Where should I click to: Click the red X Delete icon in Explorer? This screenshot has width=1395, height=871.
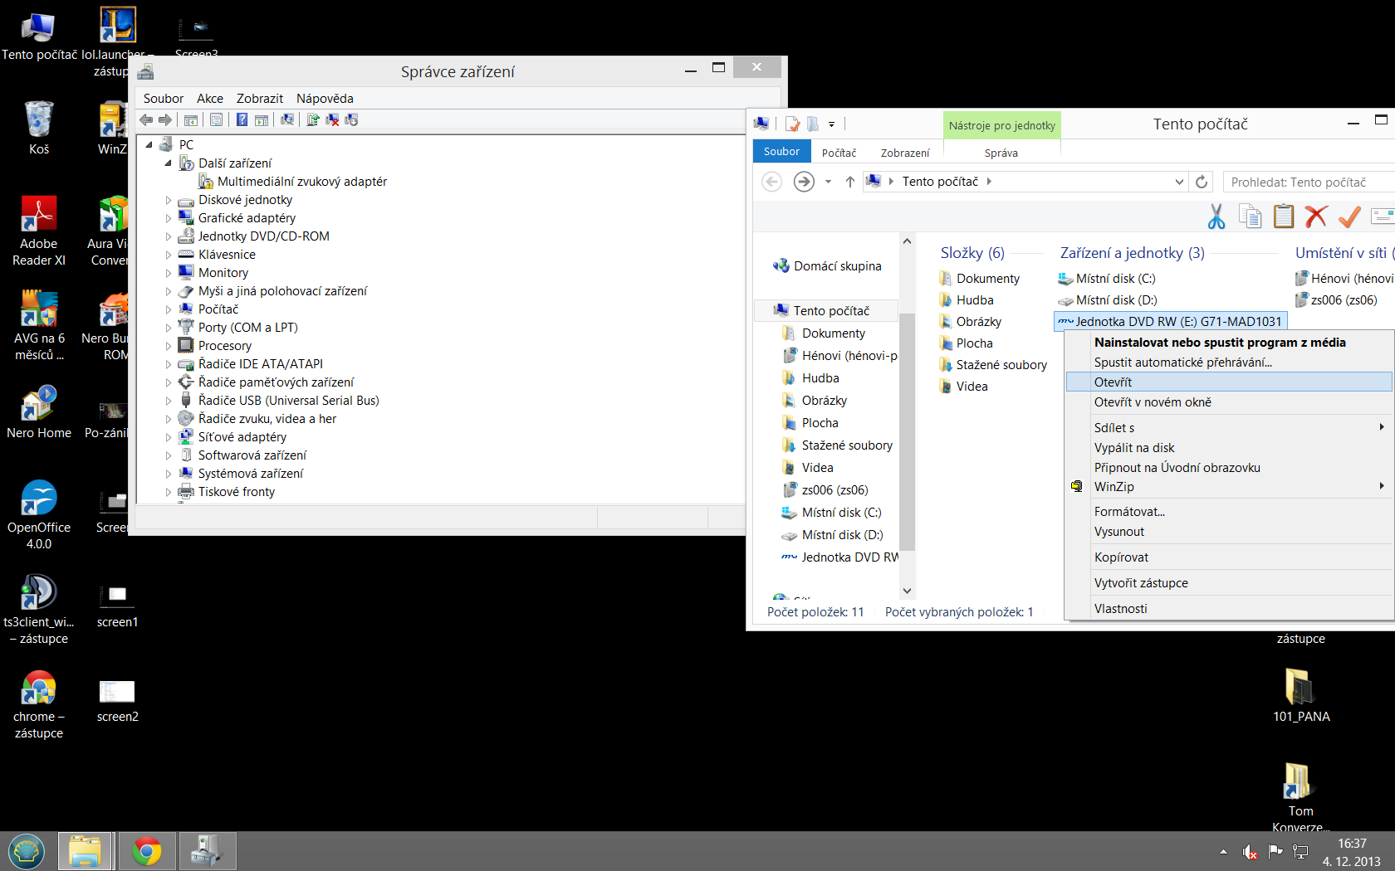(1316, 217)
